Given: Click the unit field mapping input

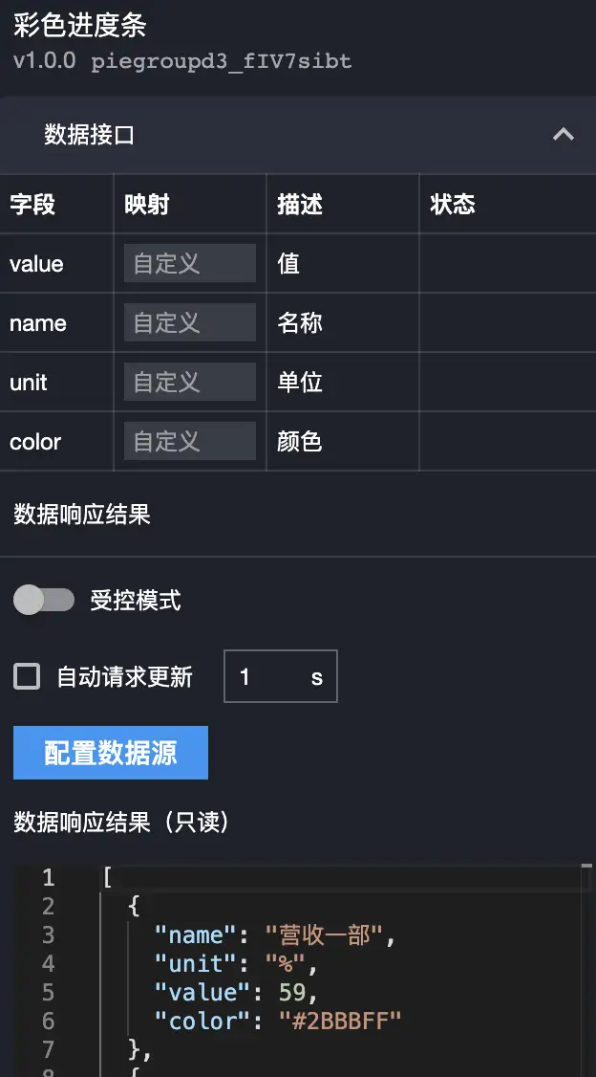Looking at the screenshot, I should pyautogui.click(x=189, y=382).
